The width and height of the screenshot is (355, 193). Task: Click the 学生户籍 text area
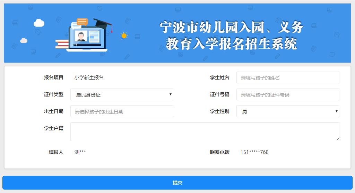(205, 132)
